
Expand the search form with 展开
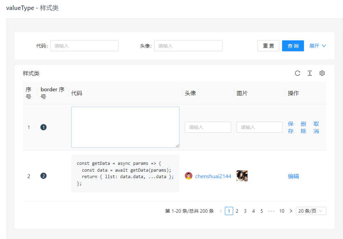tap(318, 46)
